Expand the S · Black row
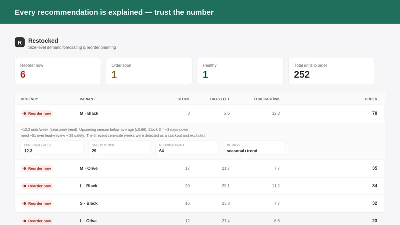 click(199, 203)
